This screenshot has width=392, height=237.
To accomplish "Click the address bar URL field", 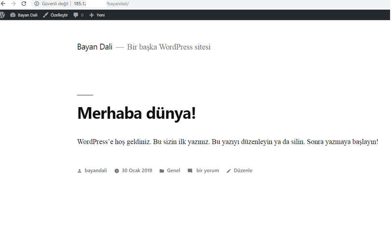I will pyautogui.click(x=210, y=4).
